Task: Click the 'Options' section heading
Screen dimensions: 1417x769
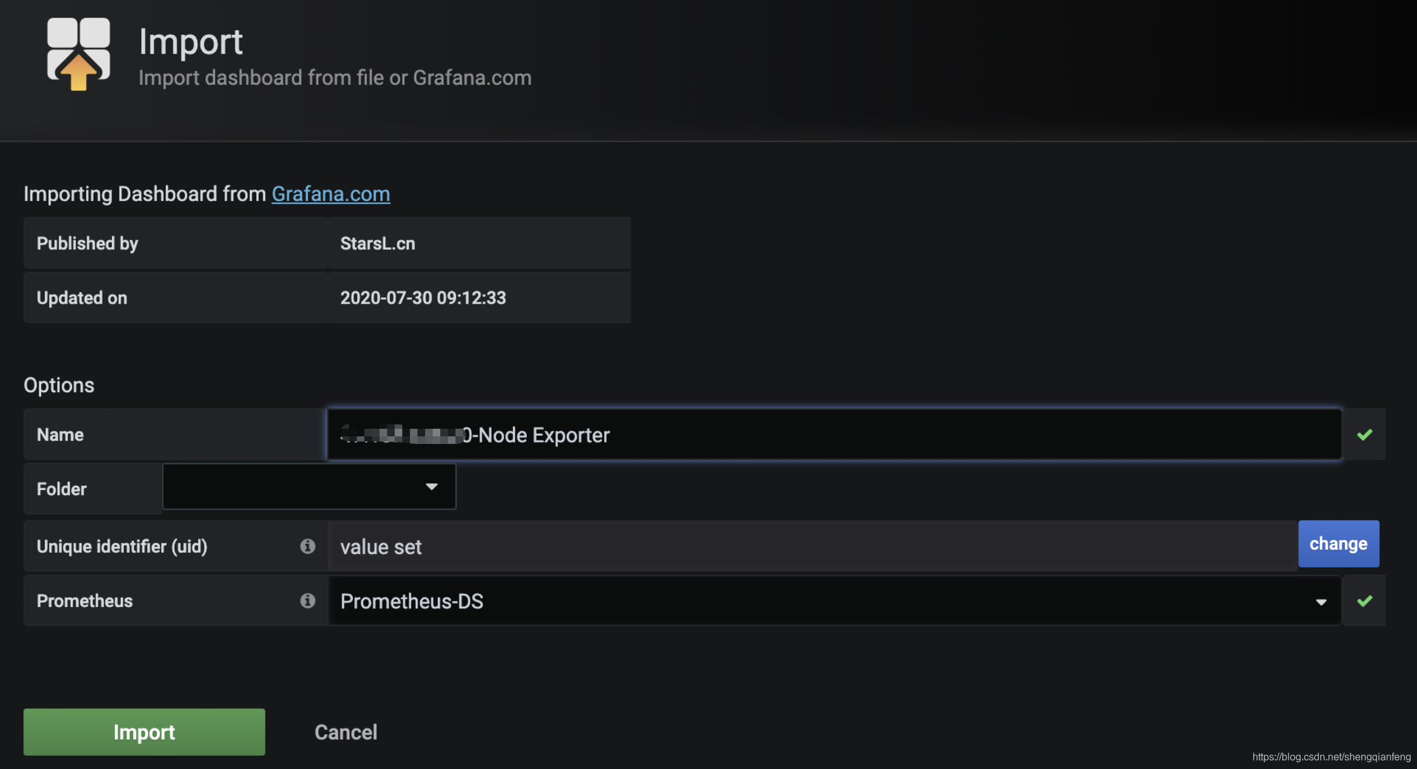Action: [59, 385]
